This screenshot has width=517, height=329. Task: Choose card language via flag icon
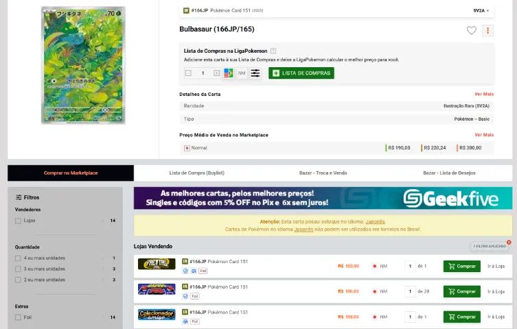tap(228, 73)
